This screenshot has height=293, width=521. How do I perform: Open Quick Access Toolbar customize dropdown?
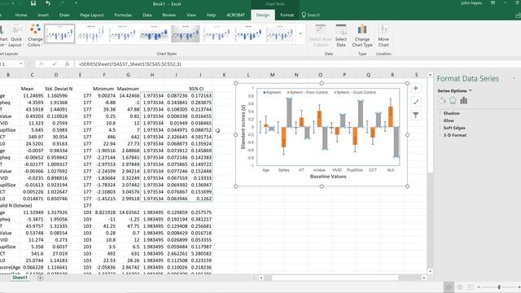[76, 3]
